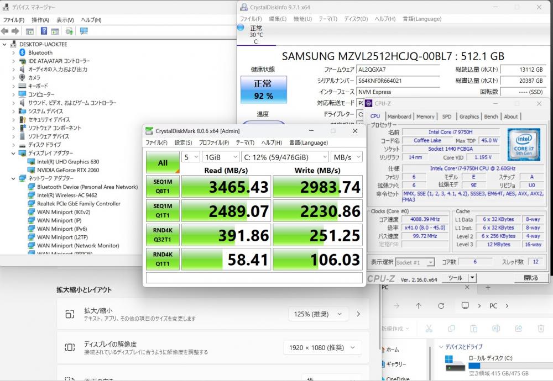
Task: Click the All benchmark button in CrystalDiskMark
Action: point(163,163)
